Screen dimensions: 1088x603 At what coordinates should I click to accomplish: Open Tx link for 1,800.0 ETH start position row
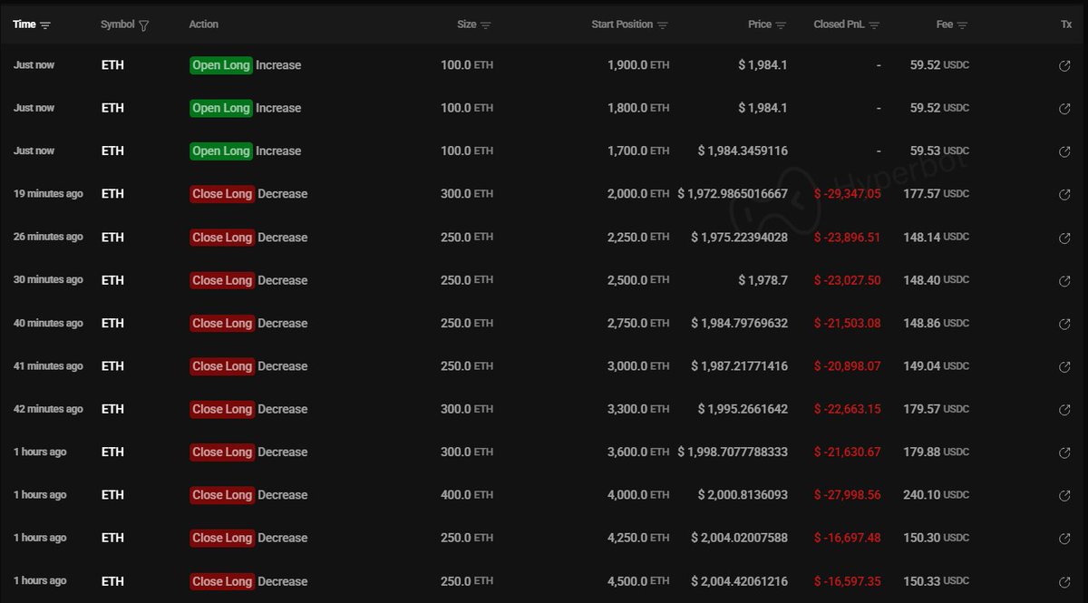tap(1064, 109)
